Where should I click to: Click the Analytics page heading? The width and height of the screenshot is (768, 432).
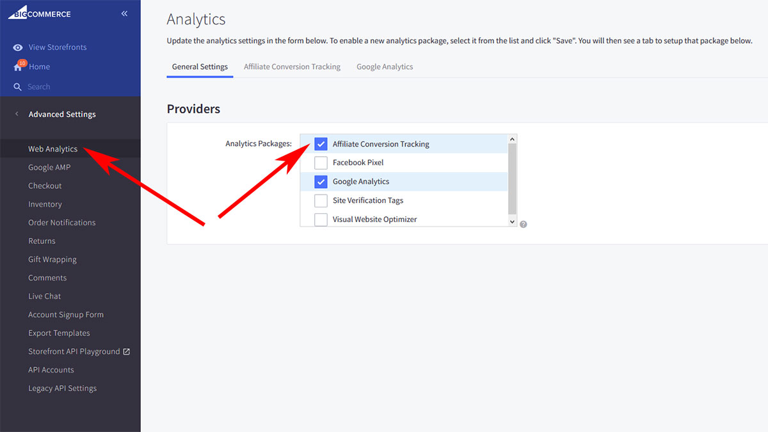[196, 19]
